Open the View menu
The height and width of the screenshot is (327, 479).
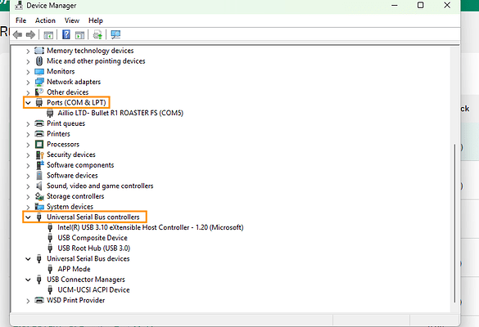(72, 20)
